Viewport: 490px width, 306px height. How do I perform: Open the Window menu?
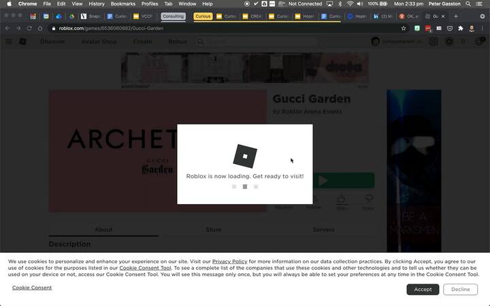pos(187,4)
